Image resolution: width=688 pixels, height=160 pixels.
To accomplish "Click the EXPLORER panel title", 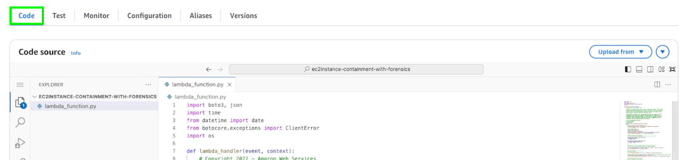I will coord(51,85).
